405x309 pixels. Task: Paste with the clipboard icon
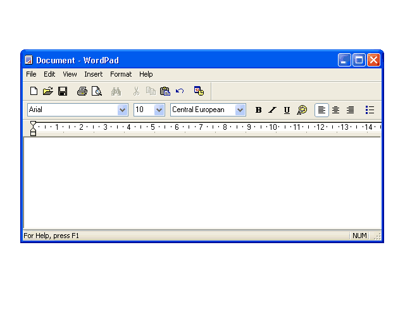[165, 91]
